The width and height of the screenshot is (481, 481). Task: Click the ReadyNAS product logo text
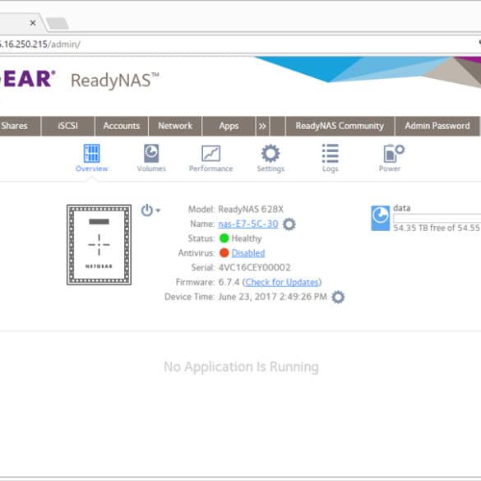pyautogui.click(x=115, y=81)
